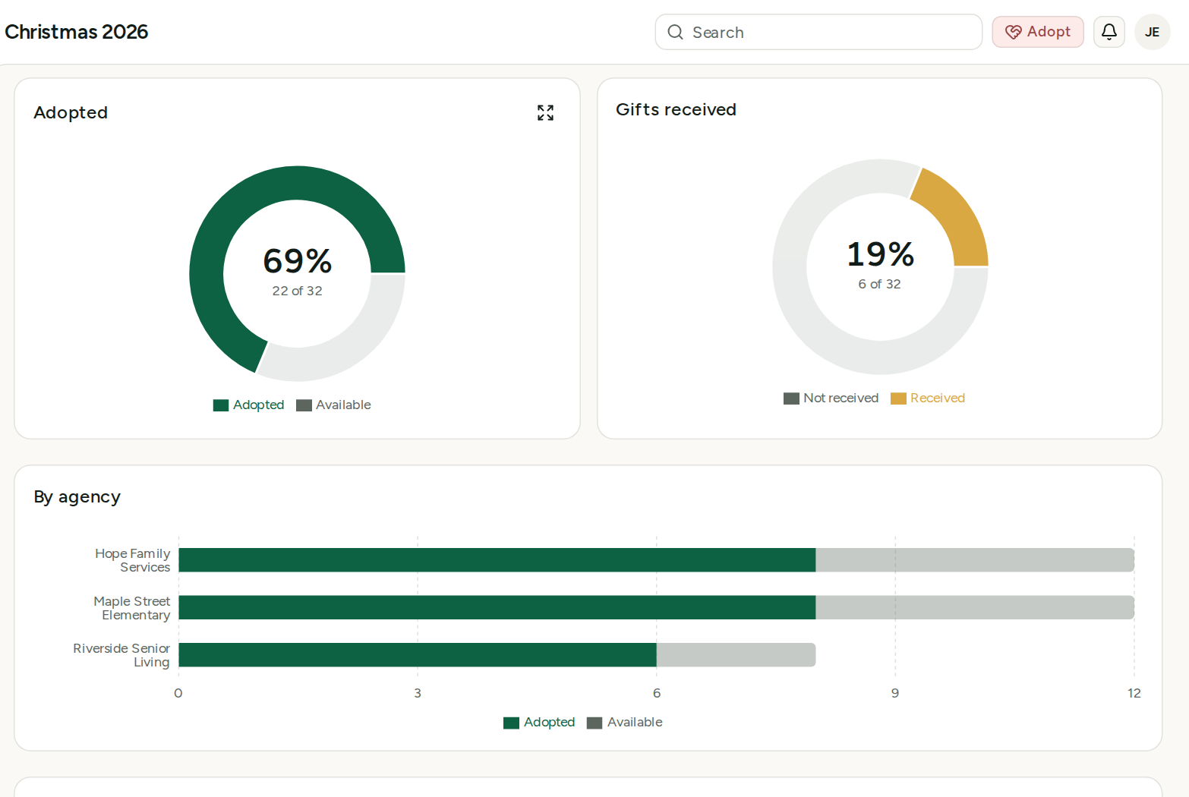Toggle Not received legend item
Viewport: 1189px width, 797px height.
pos(831,398)
